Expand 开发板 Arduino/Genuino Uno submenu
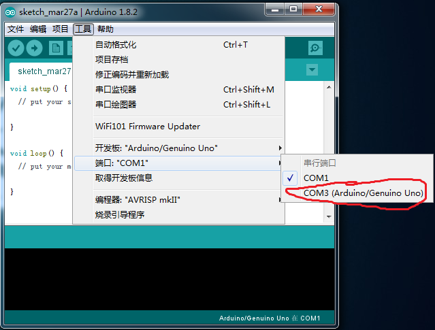The width and height of the screenshot is (435, 330). click(x=178, y=148)
